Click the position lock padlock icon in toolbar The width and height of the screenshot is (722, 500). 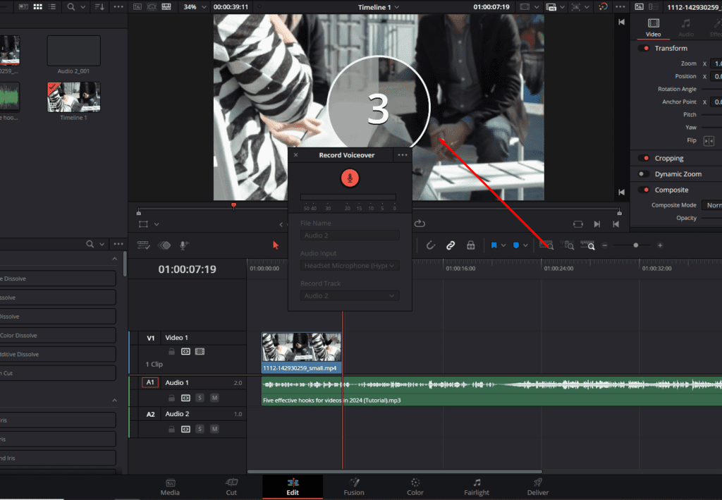[470, 245]
